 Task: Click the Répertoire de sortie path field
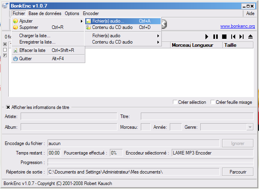click(x=133, y=172)
